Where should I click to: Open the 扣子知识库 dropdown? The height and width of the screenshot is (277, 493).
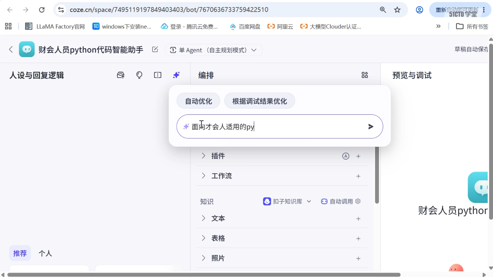pos(287,201)
